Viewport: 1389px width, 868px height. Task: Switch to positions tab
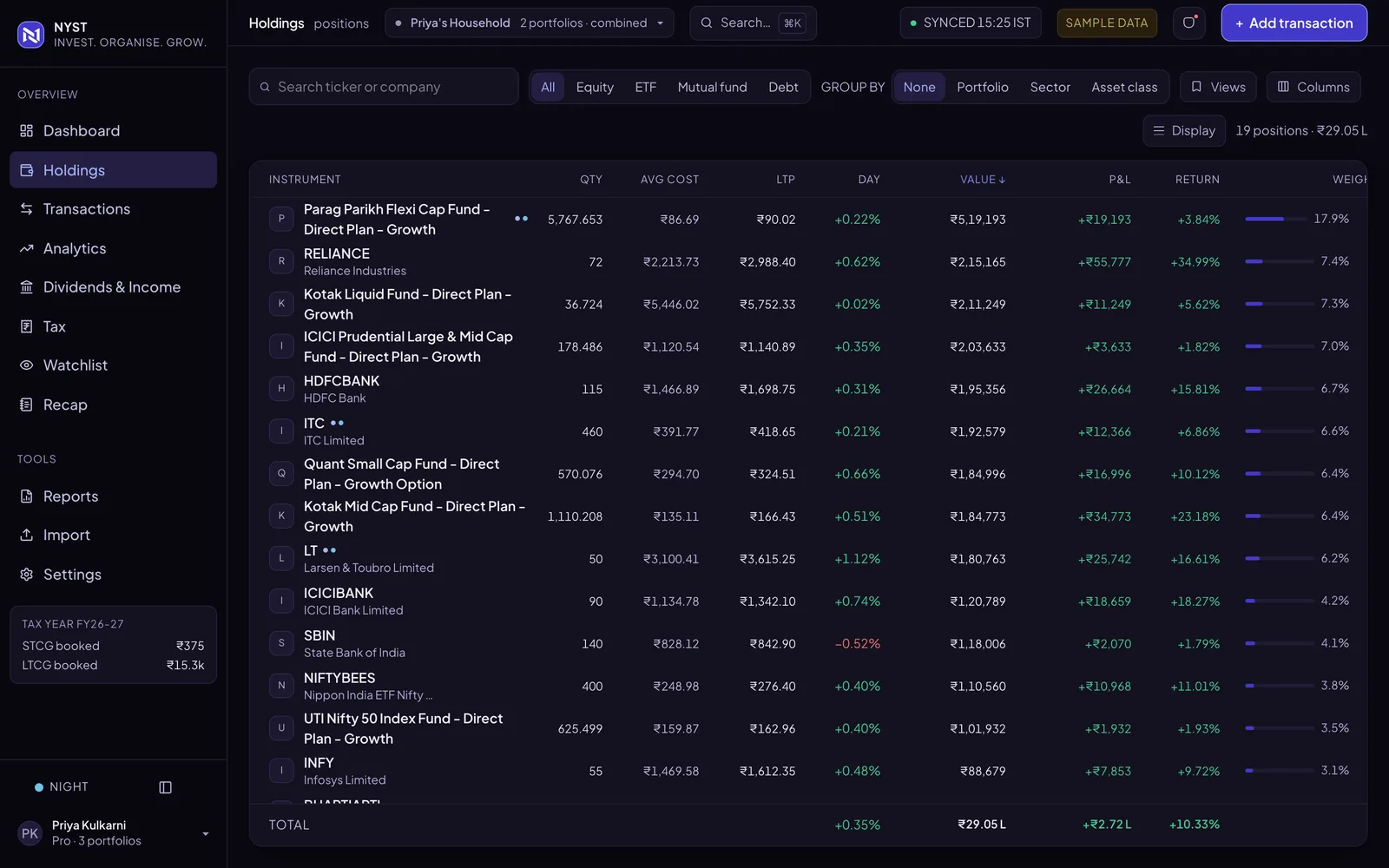(x=341, y=23)
